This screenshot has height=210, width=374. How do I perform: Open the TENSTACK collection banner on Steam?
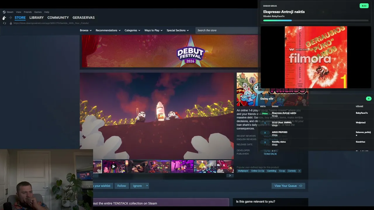(161, 203)
